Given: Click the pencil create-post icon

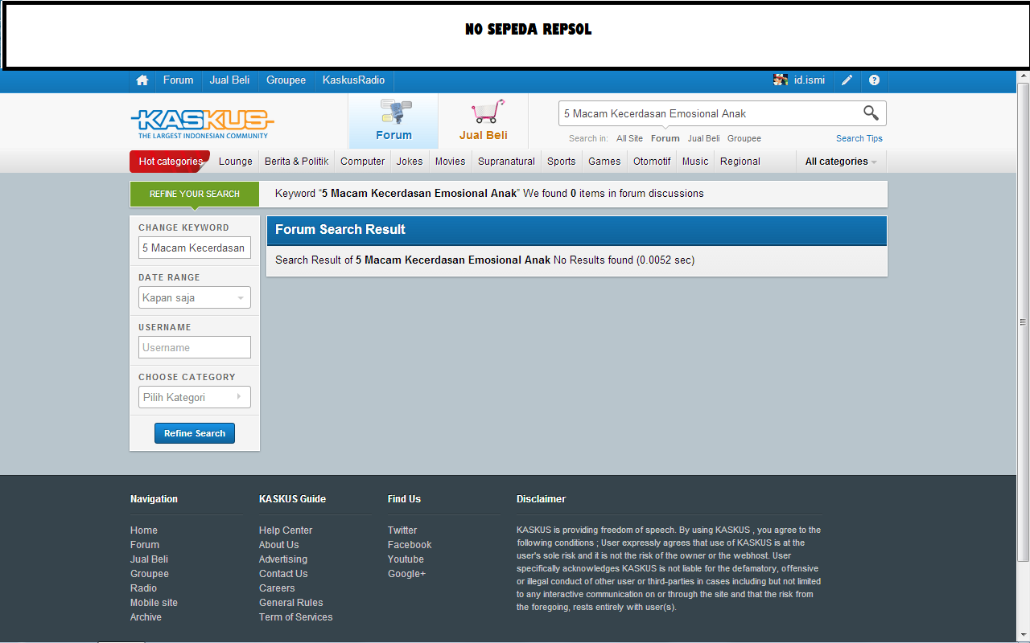Looking at the screenshot, I should [847, 80].
